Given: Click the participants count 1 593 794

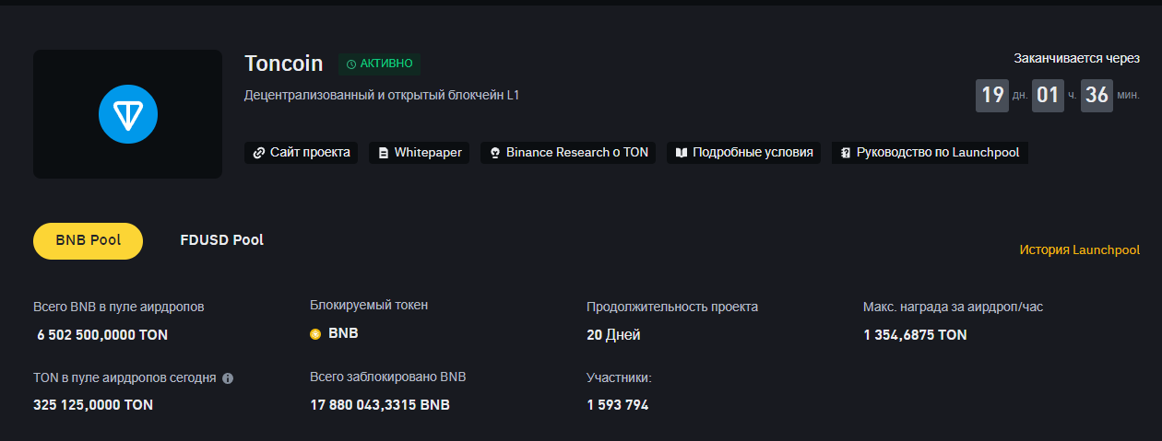Looking at the screenshot, I should 617,404.
